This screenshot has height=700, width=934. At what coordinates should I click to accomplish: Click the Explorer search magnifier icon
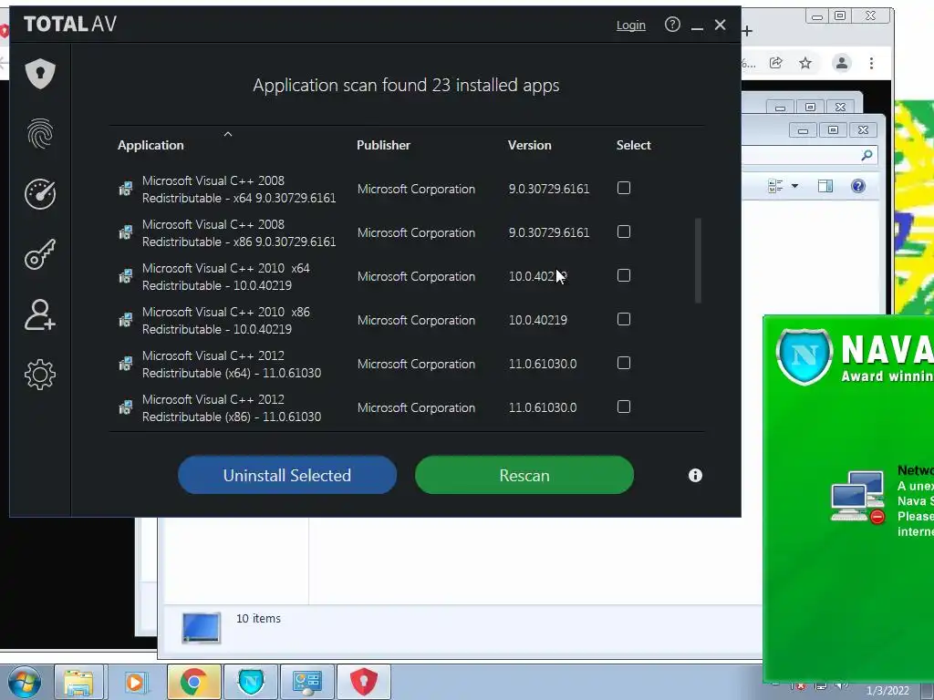pyautogui.click(x=867, y=155)
